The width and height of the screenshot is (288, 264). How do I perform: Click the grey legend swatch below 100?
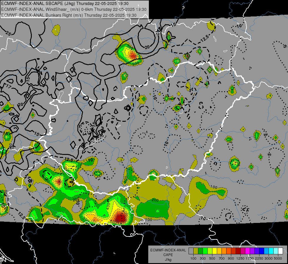pyautogui.click(x=191, y=251)
